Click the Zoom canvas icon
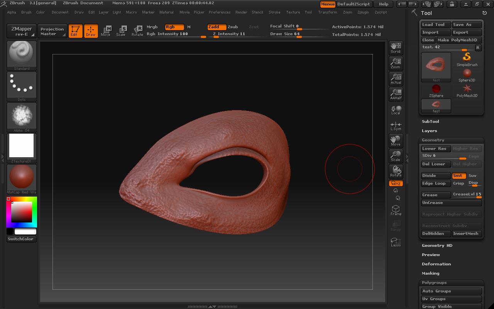 pyautogui.click(x=396, y=63)
